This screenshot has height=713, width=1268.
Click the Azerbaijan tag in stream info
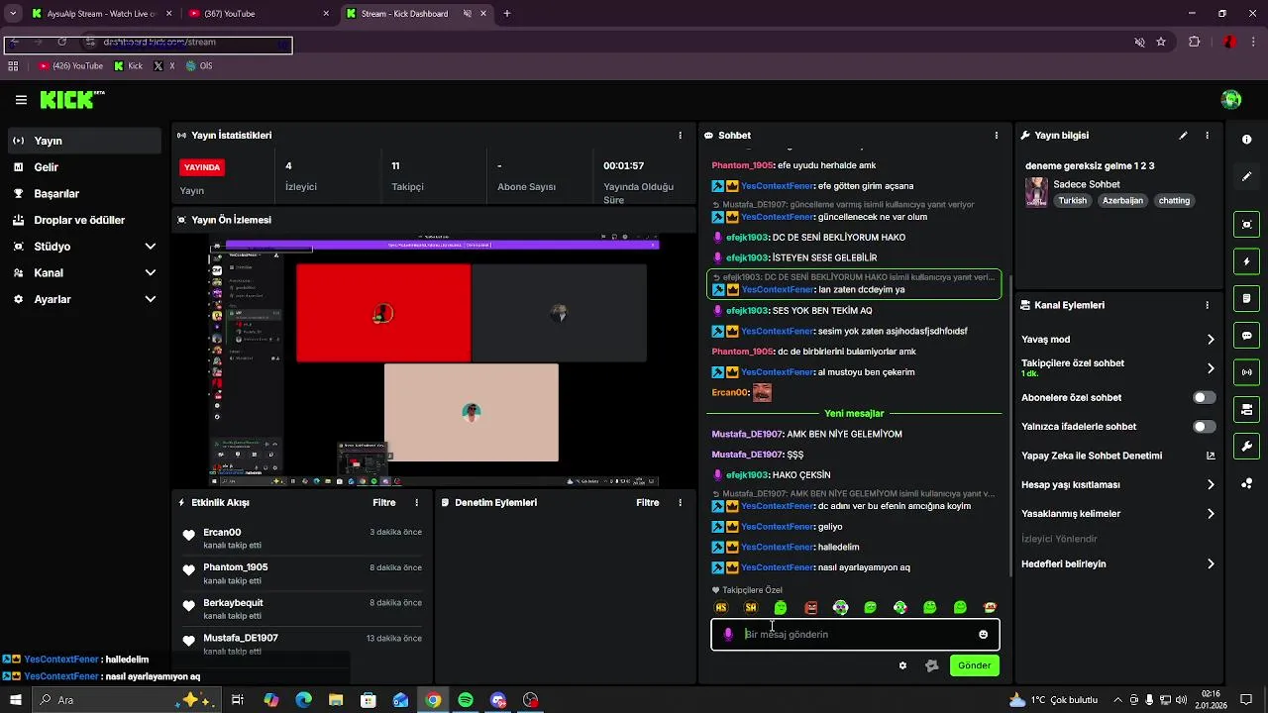1122,201
